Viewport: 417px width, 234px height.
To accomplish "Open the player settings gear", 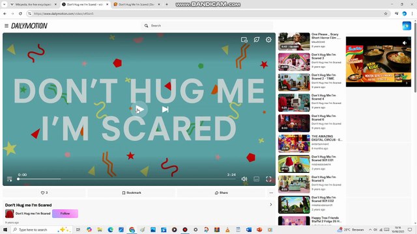I will coord(268,40).
